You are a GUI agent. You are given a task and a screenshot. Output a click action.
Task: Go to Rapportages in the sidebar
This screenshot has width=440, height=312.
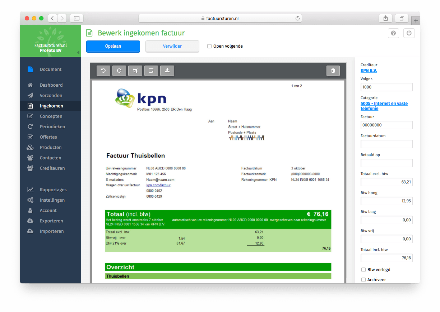pyautogui.click(x=53, y=190)
